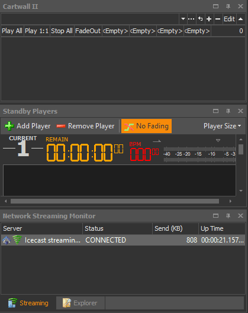The width and height of the screenshot is (248, 313).
Task: Click the BPM counter display
Action: [x=144, y=154]
